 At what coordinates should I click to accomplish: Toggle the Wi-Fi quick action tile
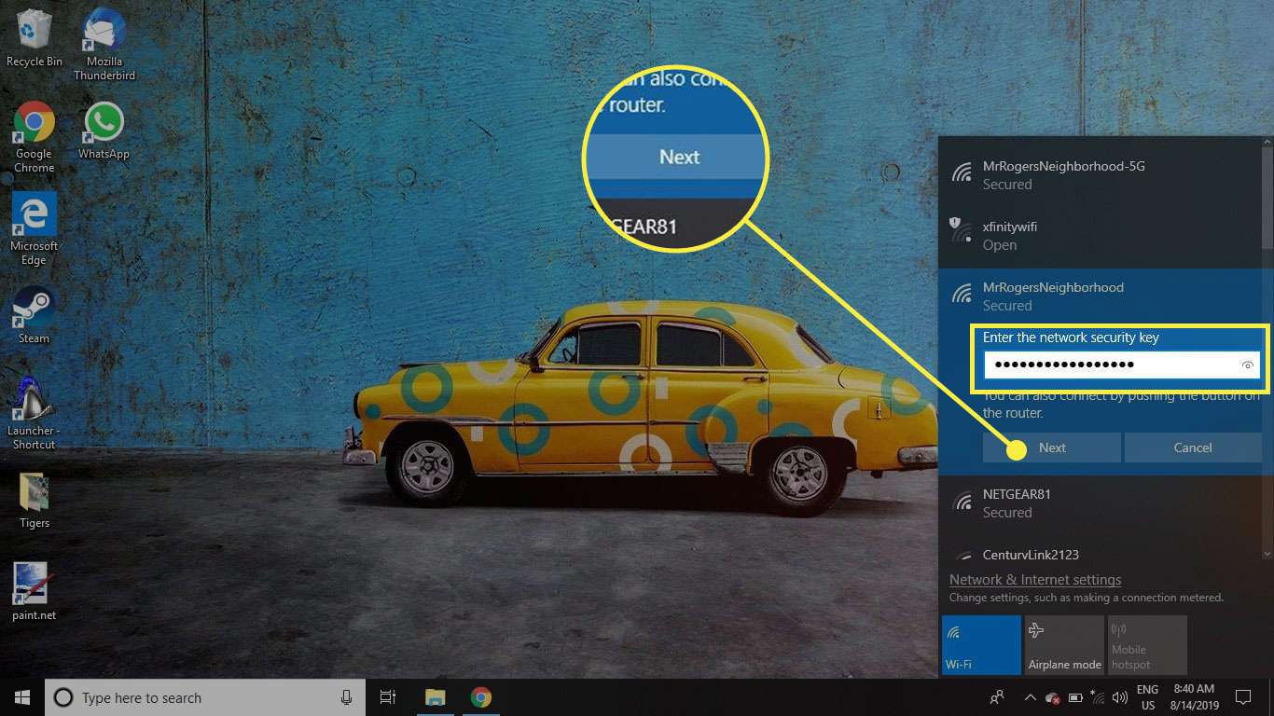[981, 644]
